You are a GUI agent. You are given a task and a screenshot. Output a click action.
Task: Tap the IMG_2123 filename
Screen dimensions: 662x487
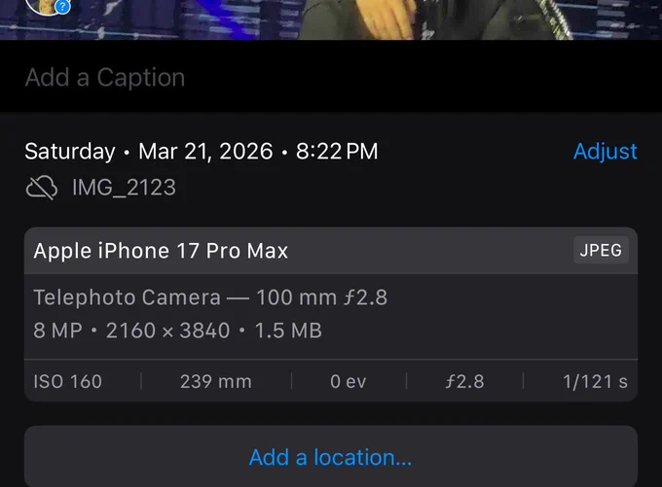click(x=124, y=188)
